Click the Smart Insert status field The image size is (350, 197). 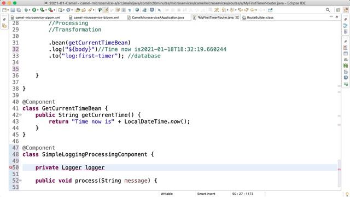pos(206,194)
